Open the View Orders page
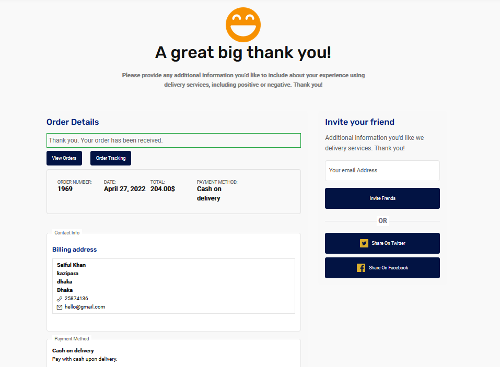The width and height of the screenshot is (500, 367). [x=64, y=158]
